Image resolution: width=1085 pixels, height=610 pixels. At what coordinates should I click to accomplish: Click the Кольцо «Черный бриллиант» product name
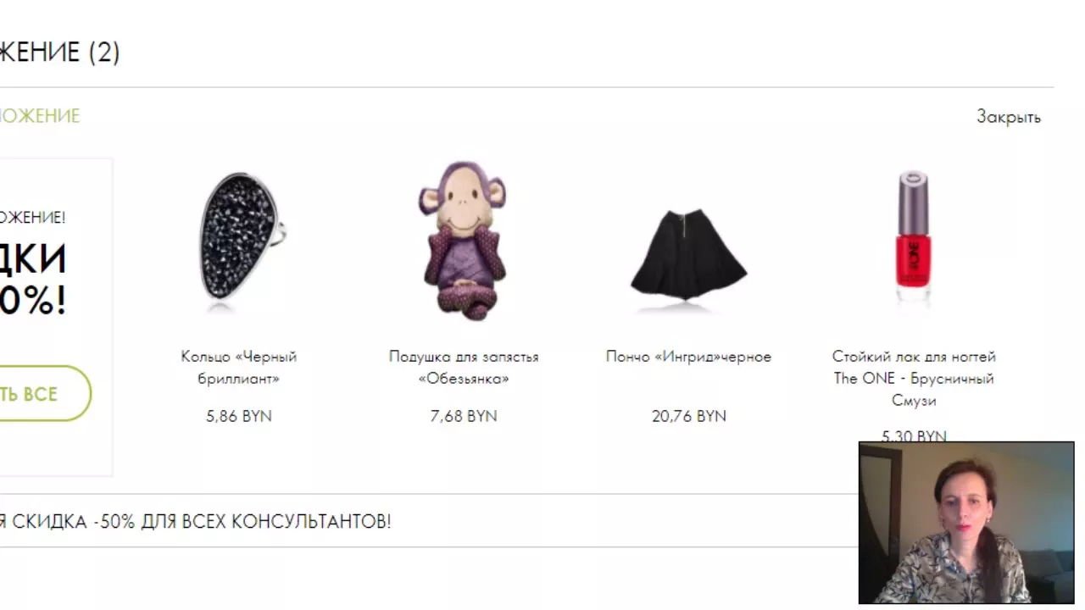pos(239,368)
